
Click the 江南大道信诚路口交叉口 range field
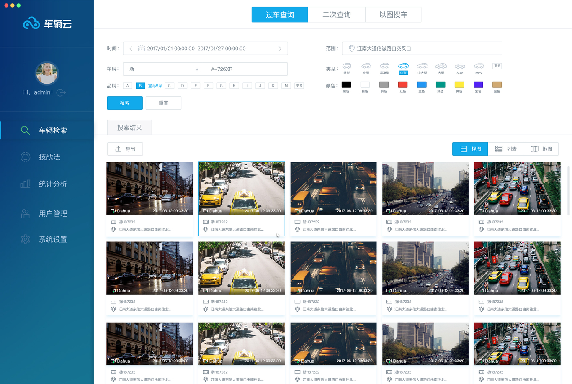point(422,49)
